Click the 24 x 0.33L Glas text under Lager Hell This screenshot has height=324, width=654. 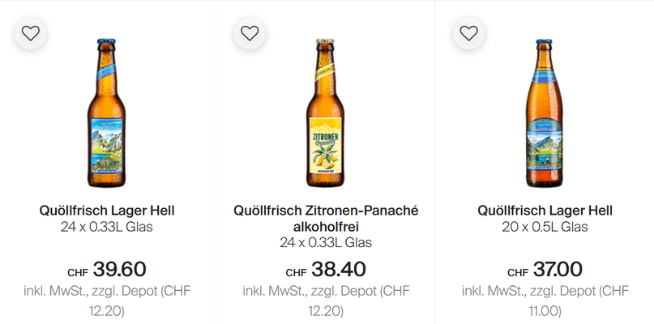(107, 227)
